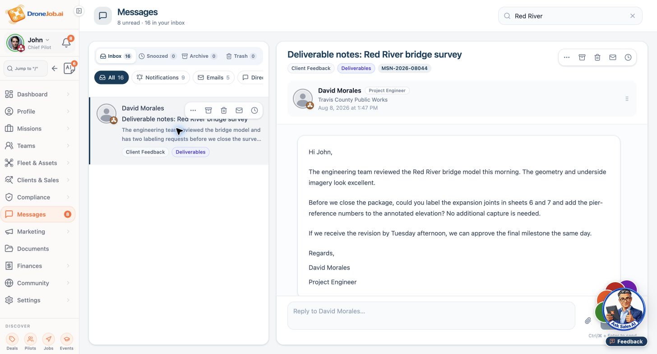Open Messages in the sidebar

click(x=38, y=214)
